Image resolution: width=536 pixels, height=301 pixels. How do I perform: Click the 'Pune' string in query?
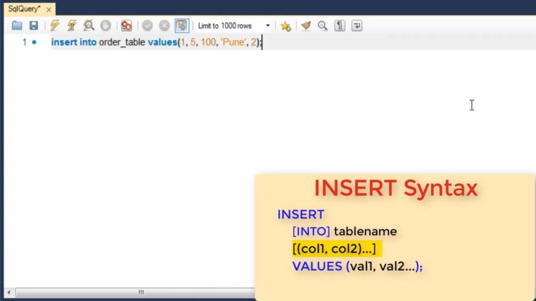233,42
